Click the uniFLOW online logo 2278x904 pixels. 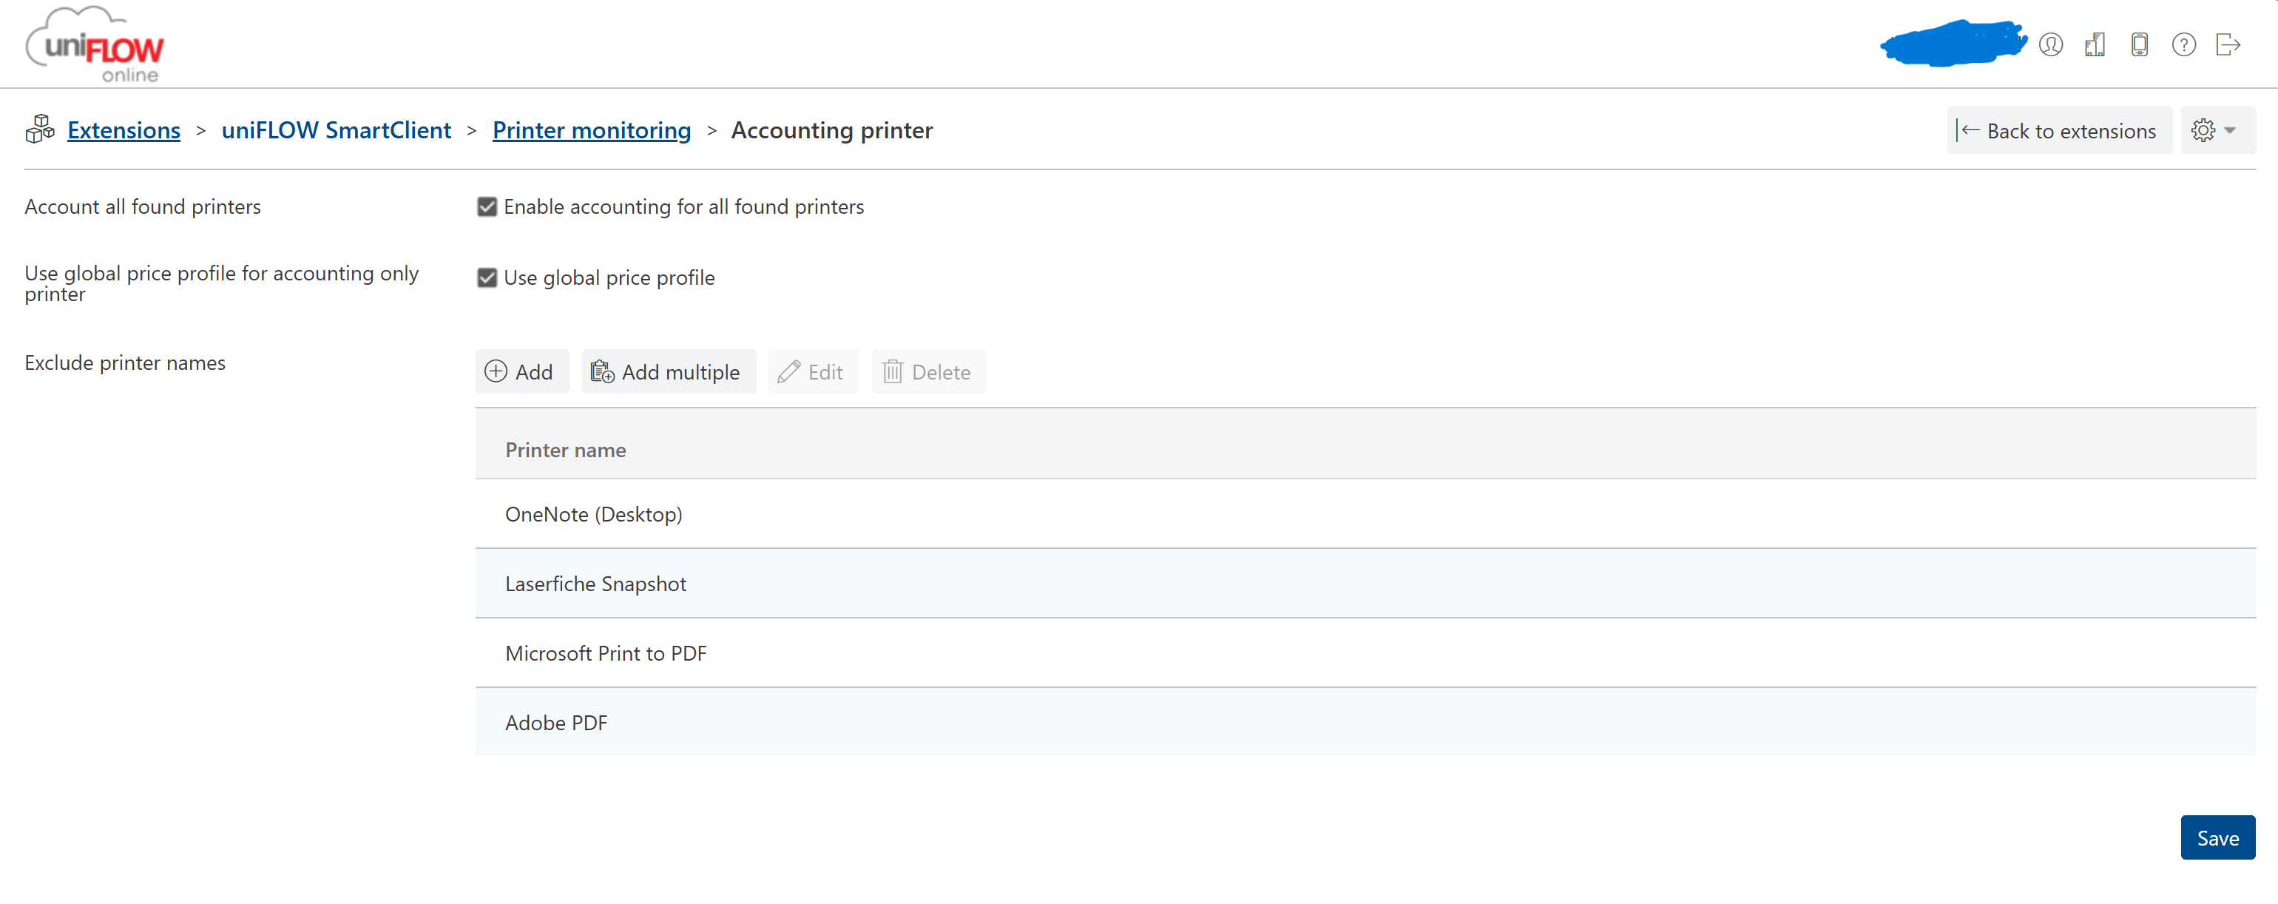click(x=95, y=44)
